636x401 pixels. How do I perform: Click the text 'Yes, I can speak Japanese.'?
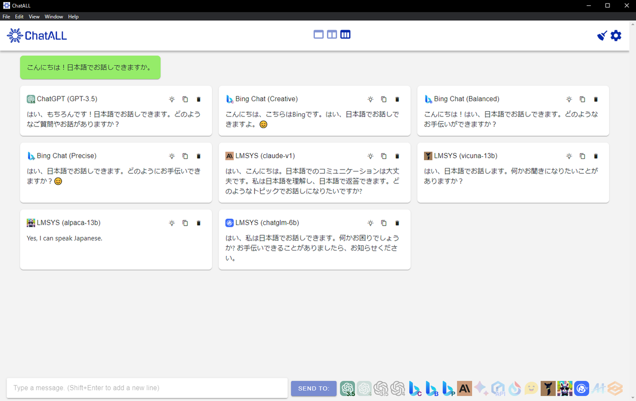pos(64,238)
